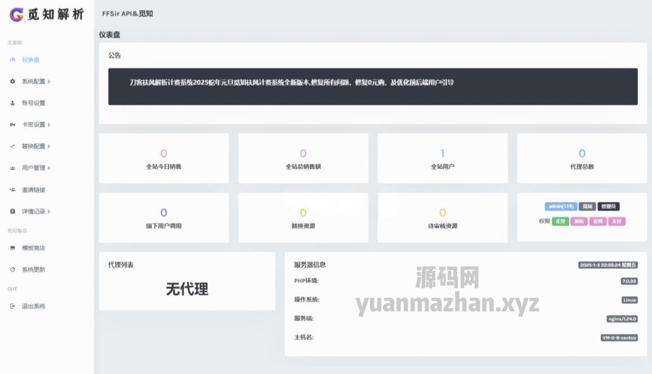Open the 仪表盘 dashboard icon in sidebar
Viewport: 652px width, 374px height.
pos(12,60)
